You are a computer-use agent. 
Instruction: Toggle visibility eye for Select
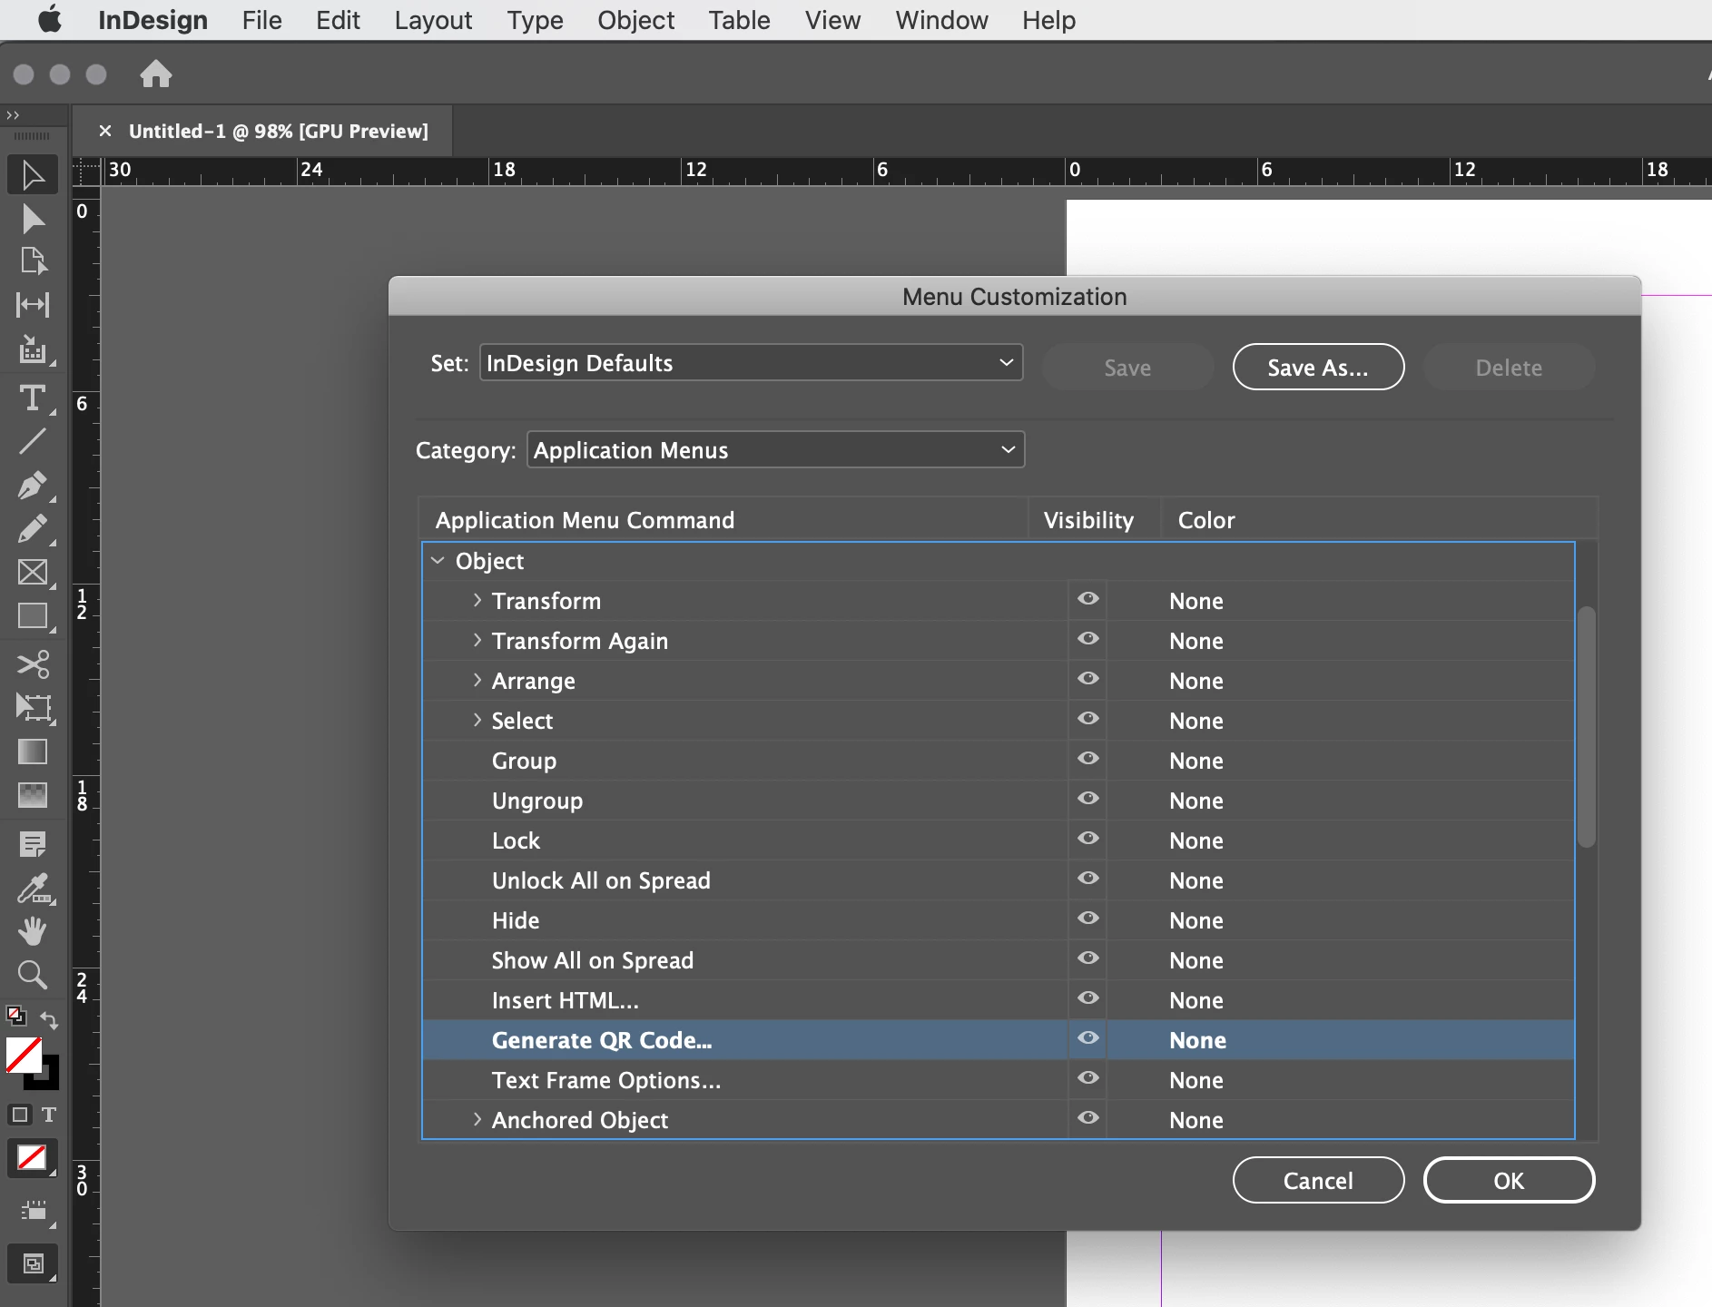coord(1088,719)
